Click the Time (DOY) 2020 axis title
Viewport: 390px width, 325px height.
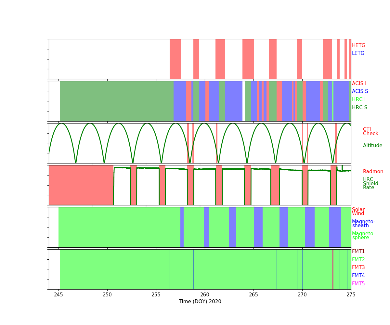(x=200, y=302)
